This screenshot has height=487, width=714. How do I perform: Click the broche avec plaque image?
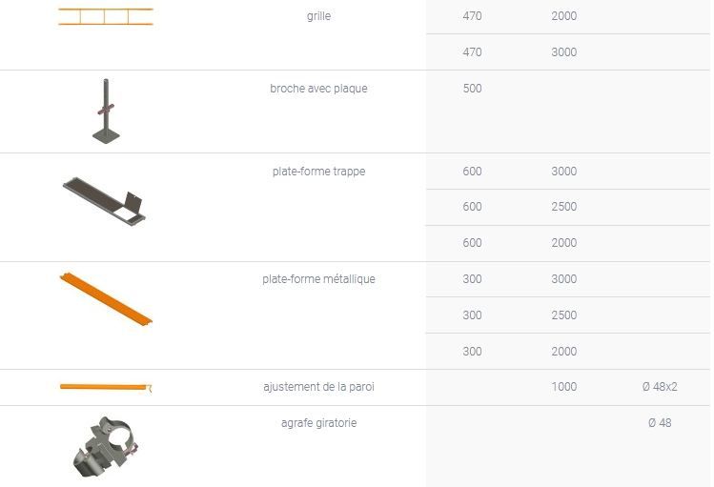[107, 112]
